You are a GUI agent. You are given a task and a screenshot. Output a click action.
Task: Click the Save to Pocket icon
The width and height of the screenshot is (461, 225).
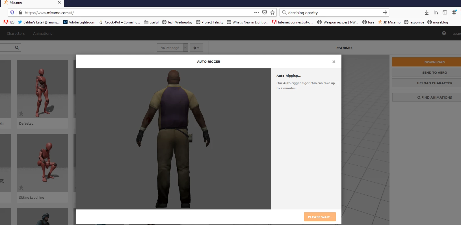[x=265, y=12]
